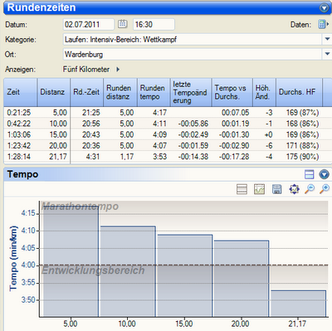The image size is (332, 331).
Task: Click the distance cell 21,17 in table
Action: tap(58, 157)
